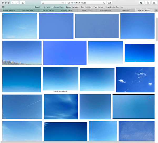Click the address bar search field

73,3
